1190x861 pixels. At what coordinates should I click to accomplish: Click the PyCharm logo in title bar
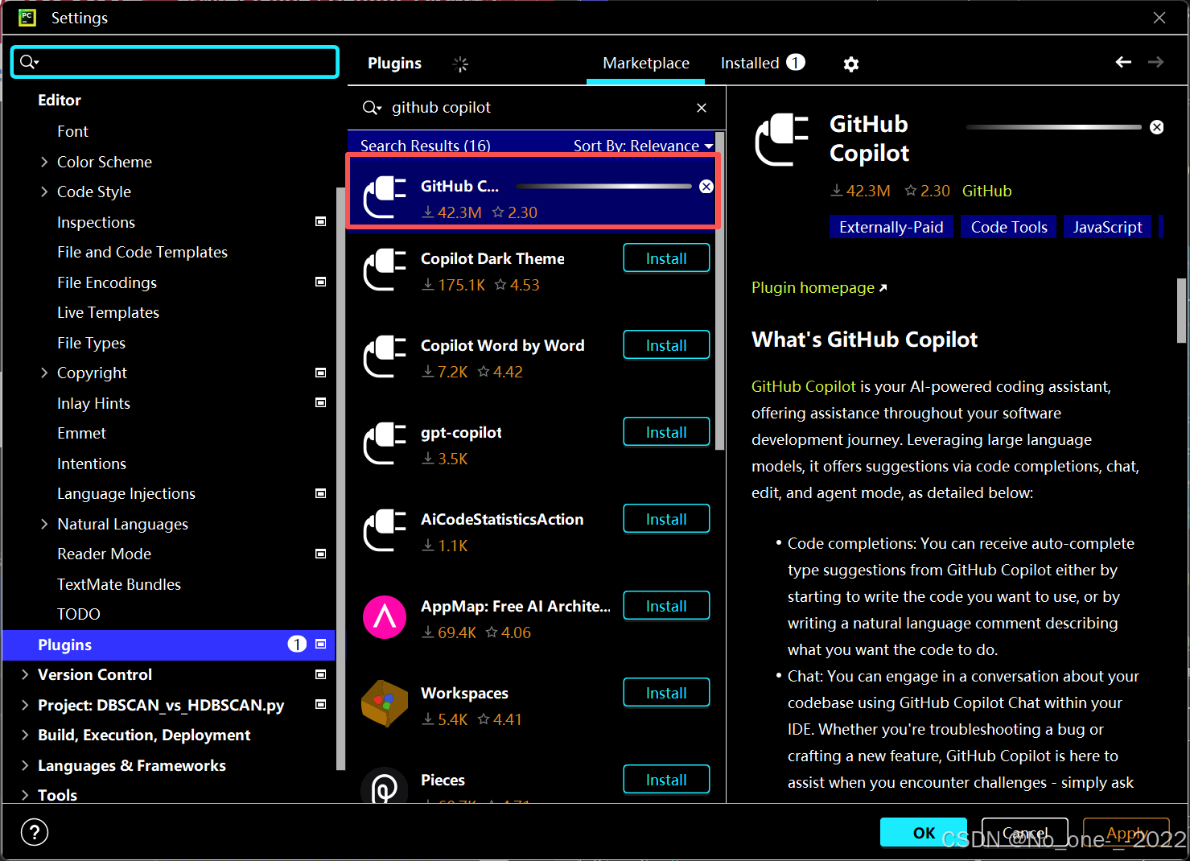[27, 17]
